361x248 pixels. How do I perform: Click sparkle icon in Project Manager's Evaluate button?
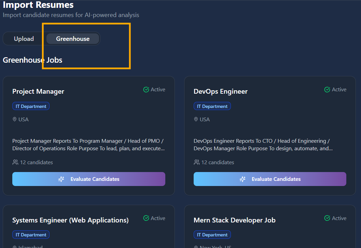coord(61,179)
